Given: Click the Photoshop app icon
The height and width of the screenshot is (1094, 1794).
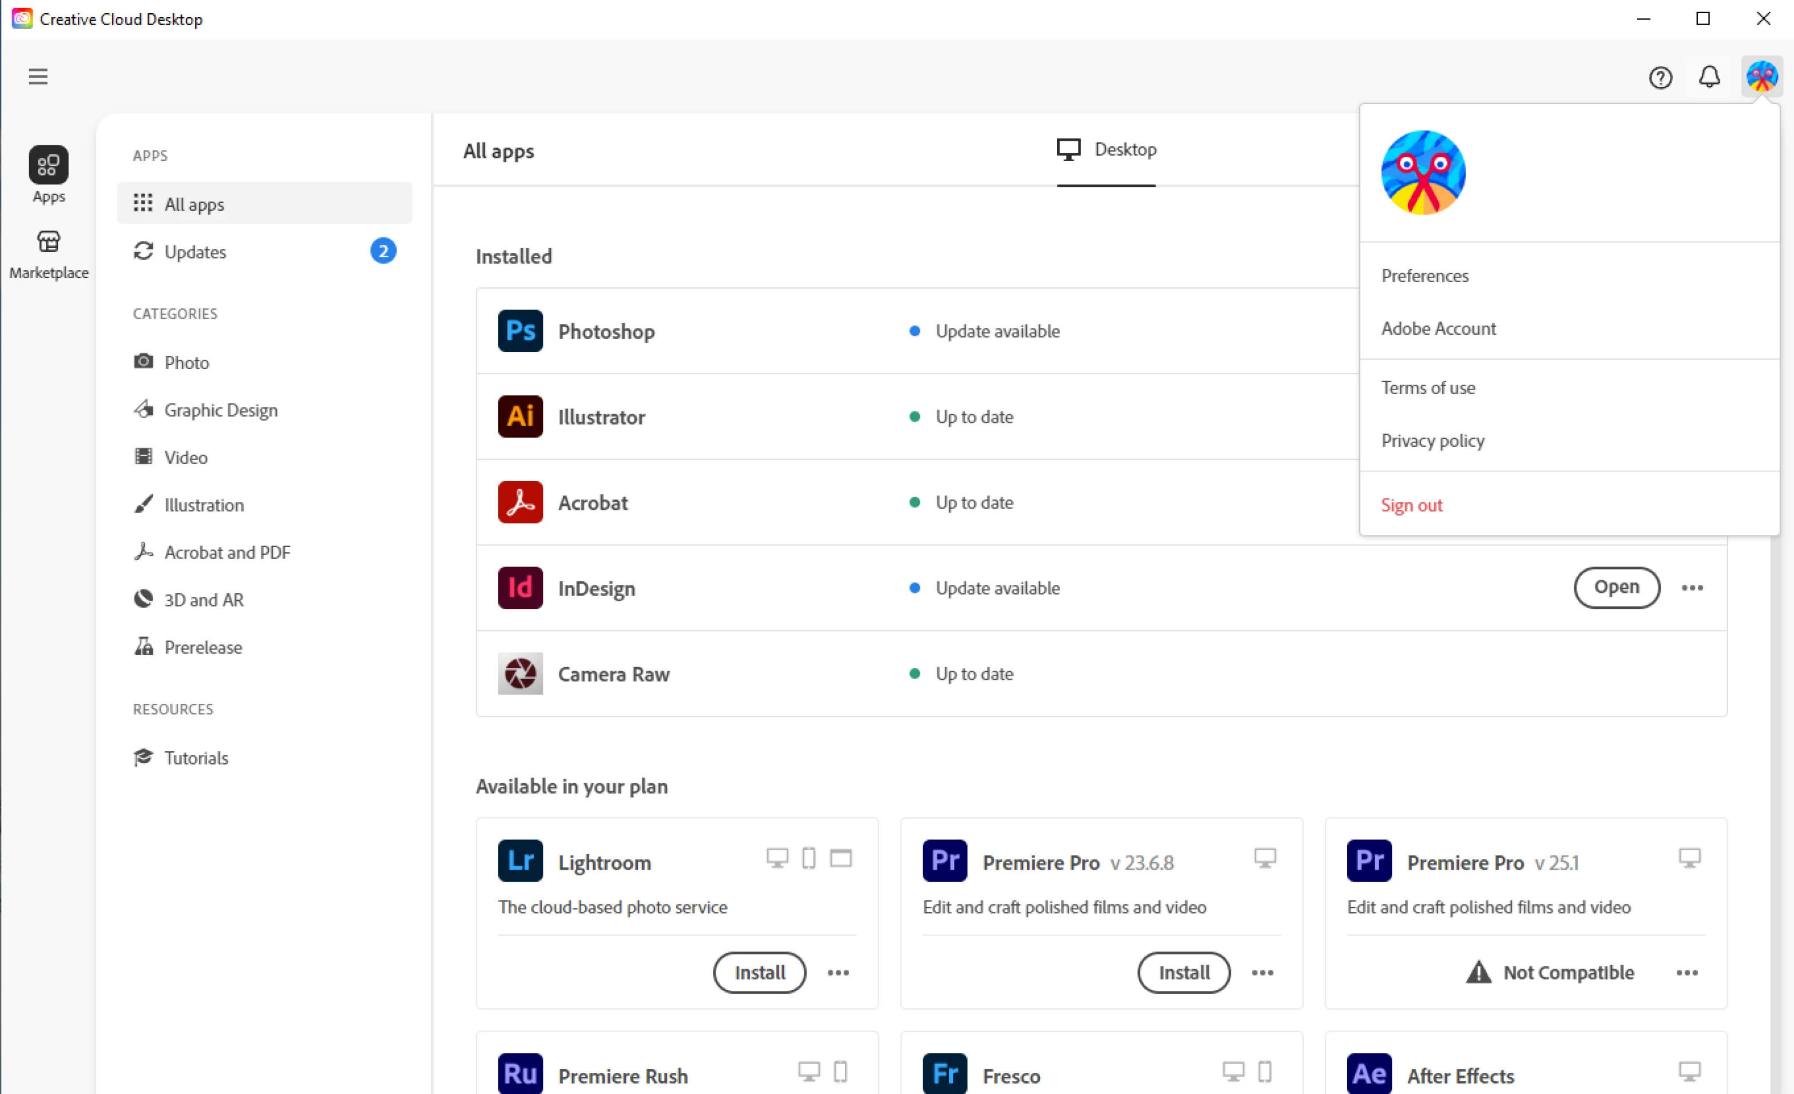Looking at the screenshot, I should click(520, 331).
